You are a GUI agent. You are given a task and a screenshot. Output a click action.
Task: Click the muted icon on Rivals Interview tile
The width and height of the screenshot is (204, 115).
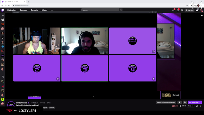[154, 51]
